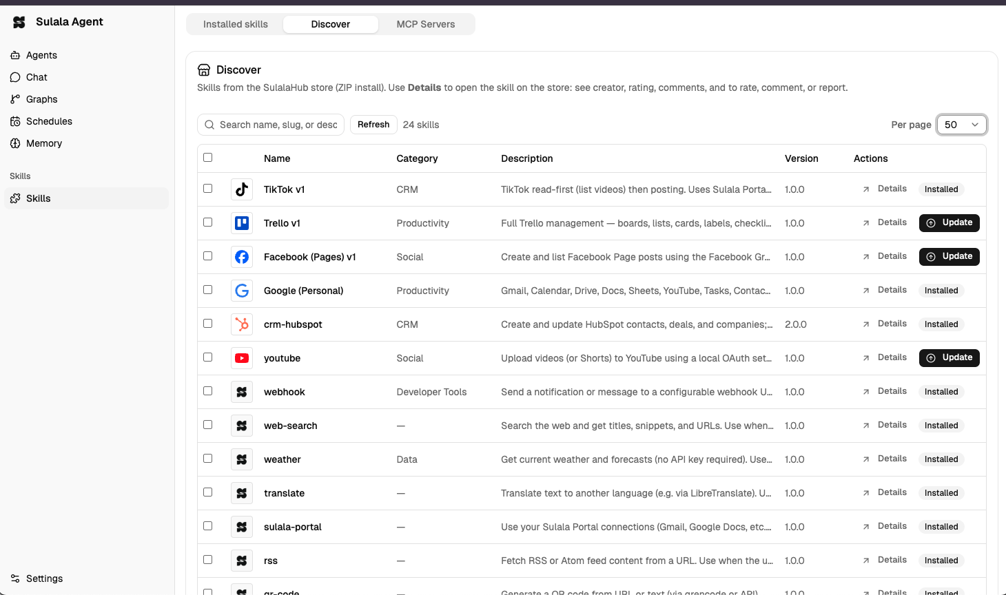Open the Per page dropdown

pos(962,125)
